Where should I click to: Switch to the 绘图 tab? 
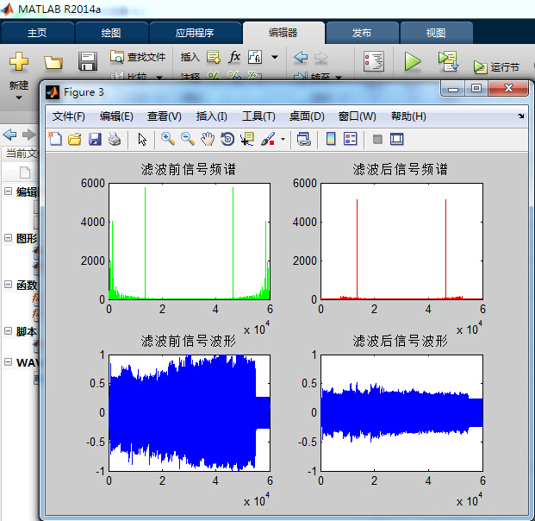[x=111, y=33]
